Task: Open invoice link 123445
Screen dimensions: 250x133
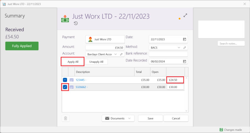Action: coord(81,80)
